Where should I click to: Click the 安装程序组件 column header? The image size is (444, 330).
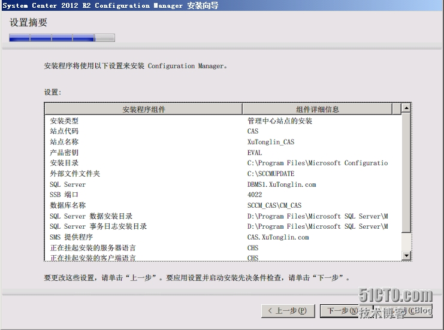tap(144, 109)
